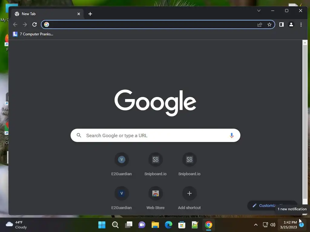Open the notepad app on the taskbar
Screen dimensions: 310x232
[x=195, y=225]
